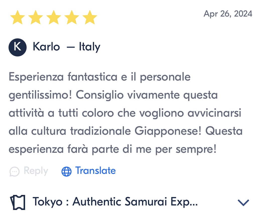
Task: Click the Apr 26, 2024 date
Action: 228,14
